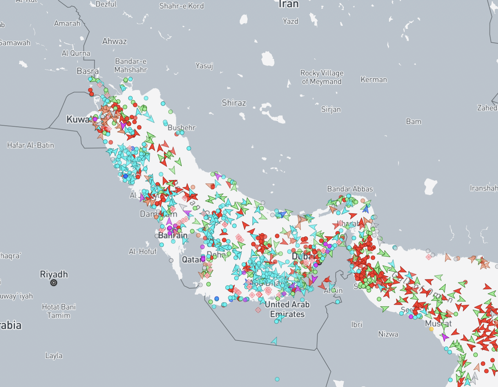The width and height of the screenshot is (498, 387).
Task: Select the blue arrow vessel near Bandar Abbas
Action: [366, 209]
